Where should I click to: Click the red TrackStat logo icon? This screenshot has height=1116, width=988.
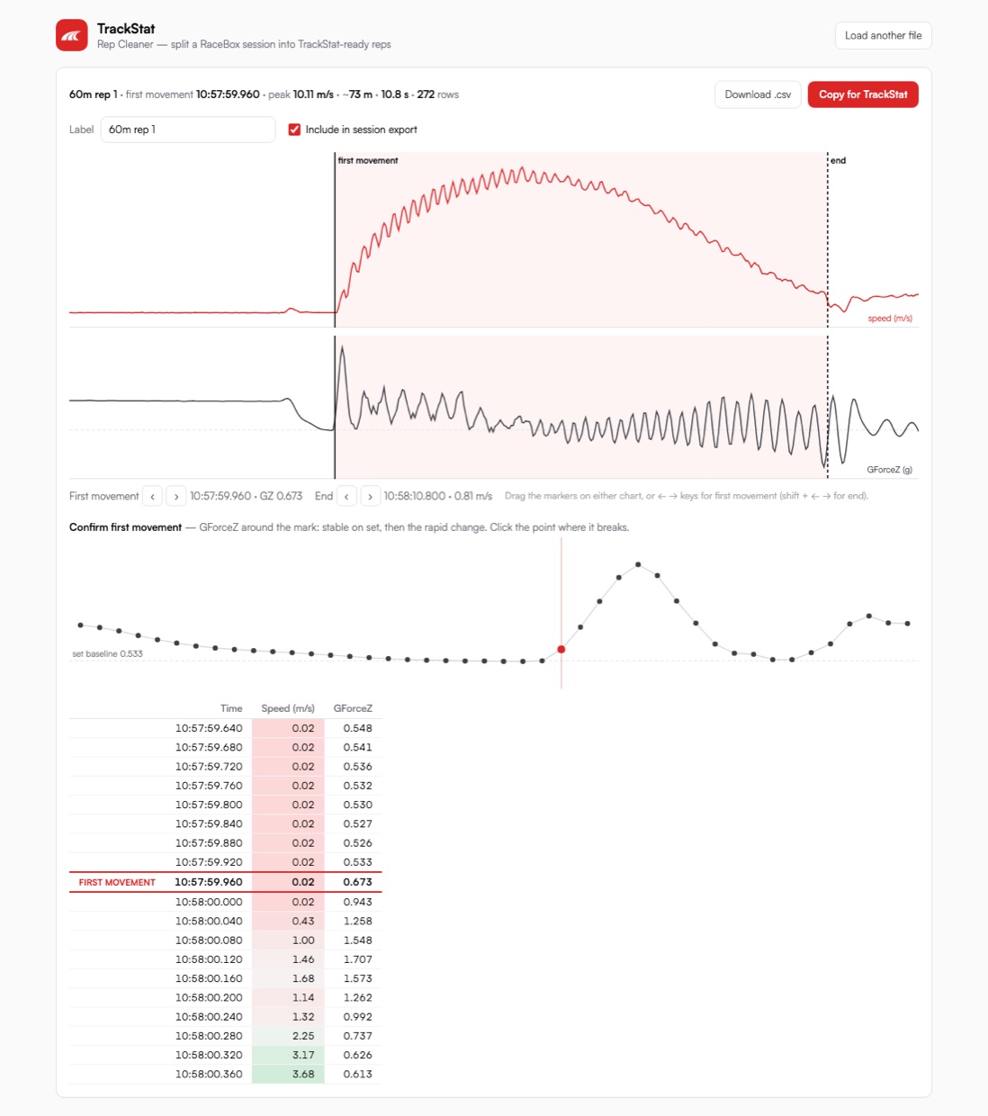coord(72,36)
